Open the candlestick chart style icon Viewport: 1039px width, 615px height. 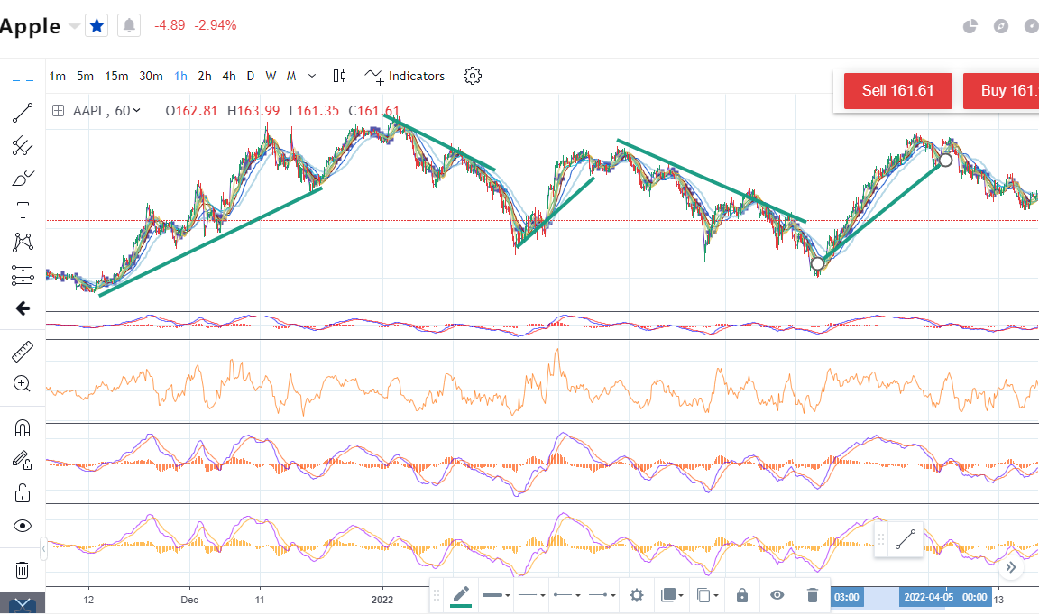tap(339, 76)
